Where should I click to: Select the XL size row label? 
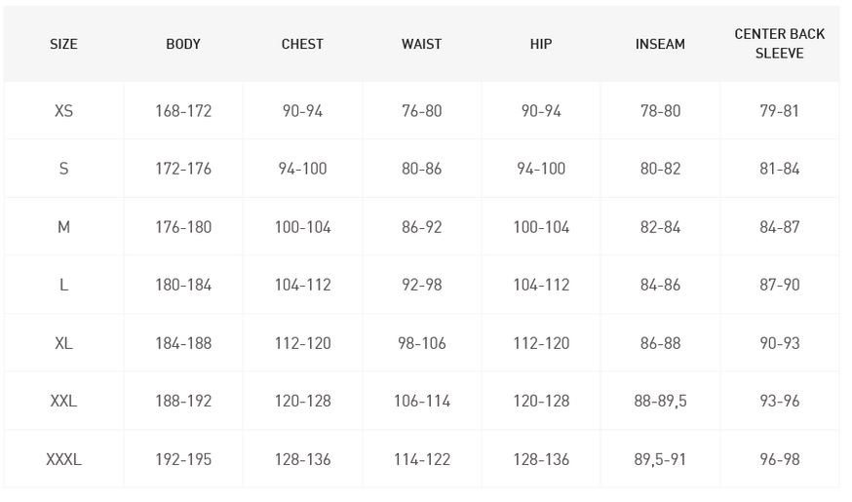click(x=63, y=343)
